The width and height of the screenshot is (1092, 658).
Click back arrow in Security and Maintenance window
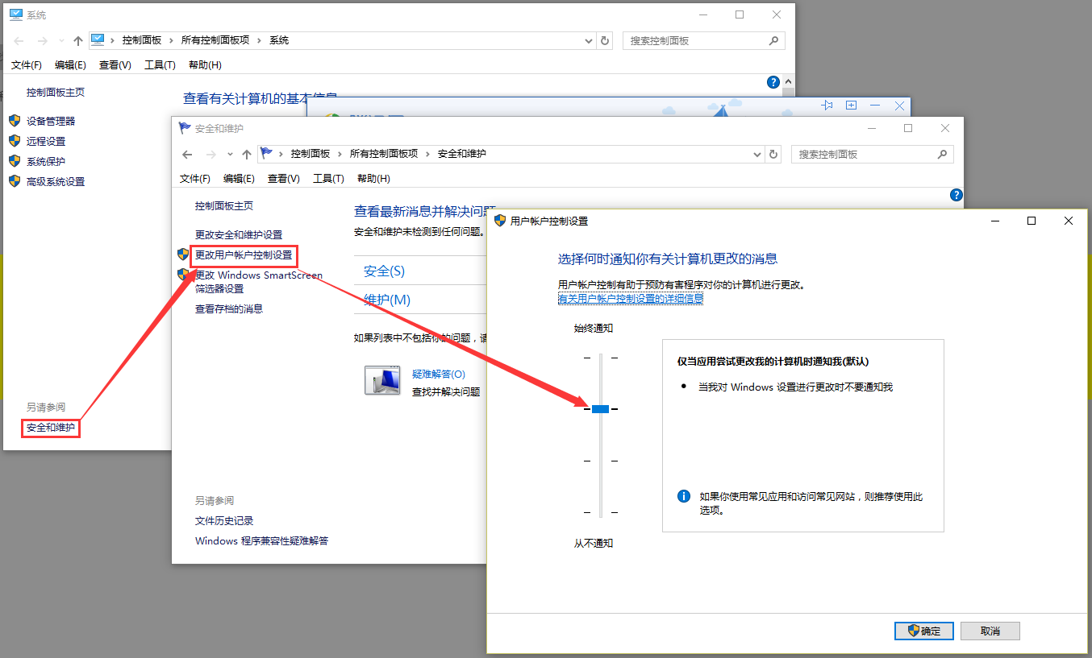pyautogui.click(x=187, y=154)
